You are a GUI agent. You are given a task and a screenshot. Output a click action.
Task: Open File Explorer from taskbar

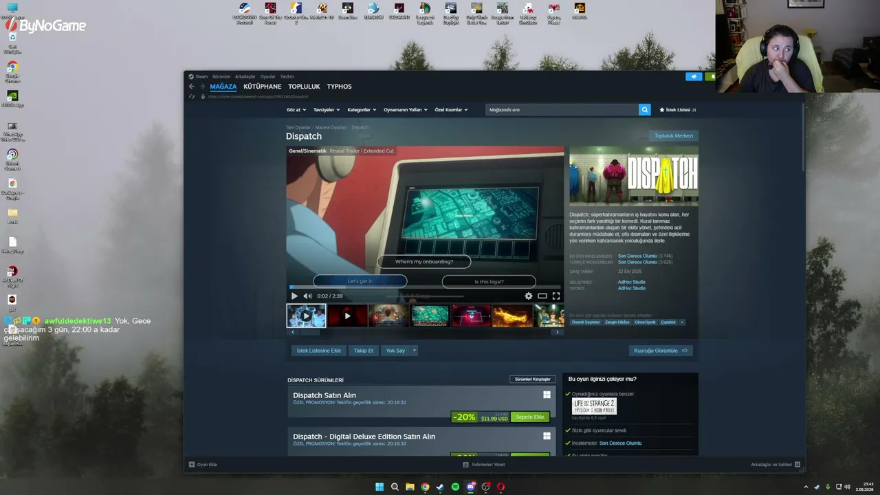click(x=410, y=487)
